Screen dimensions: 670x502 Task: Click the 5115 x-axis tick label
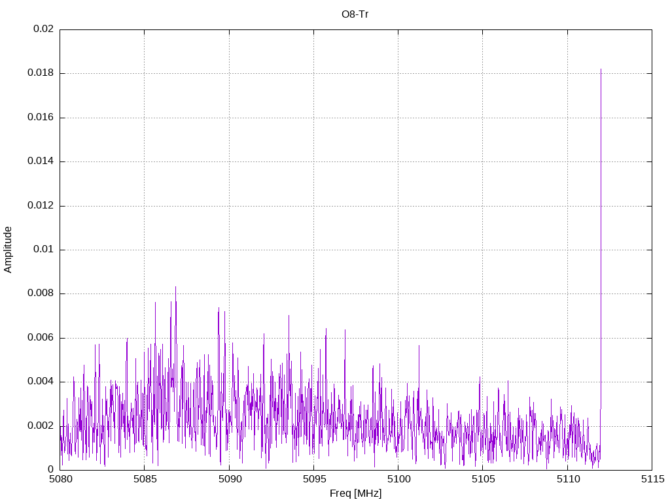coord(652,480)
